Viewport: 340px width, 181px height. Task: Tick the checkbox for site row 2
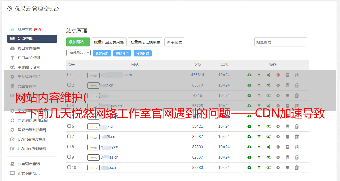coord(69,85)
